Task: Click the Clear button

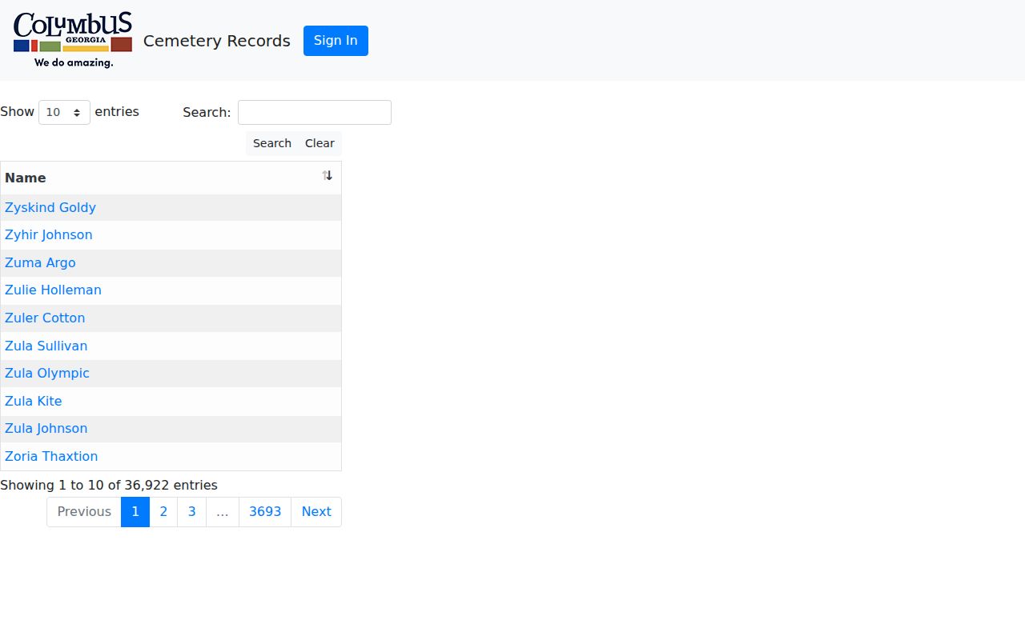Action: pos(320,143)
